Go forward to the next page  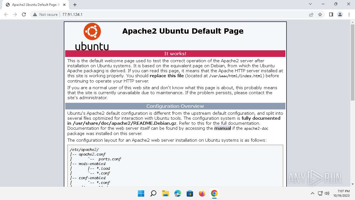[15, 14]
